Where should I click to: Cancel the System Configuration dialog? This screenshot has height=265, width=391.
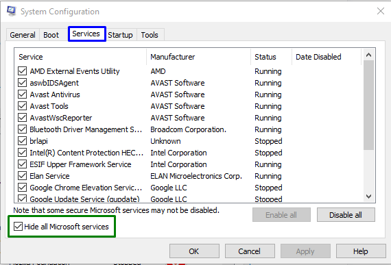pyautogui.click(x=250, y=251)
